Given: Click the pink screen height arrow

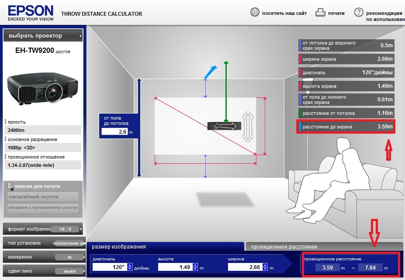Looking at the screenshot, I should (265, 126).
